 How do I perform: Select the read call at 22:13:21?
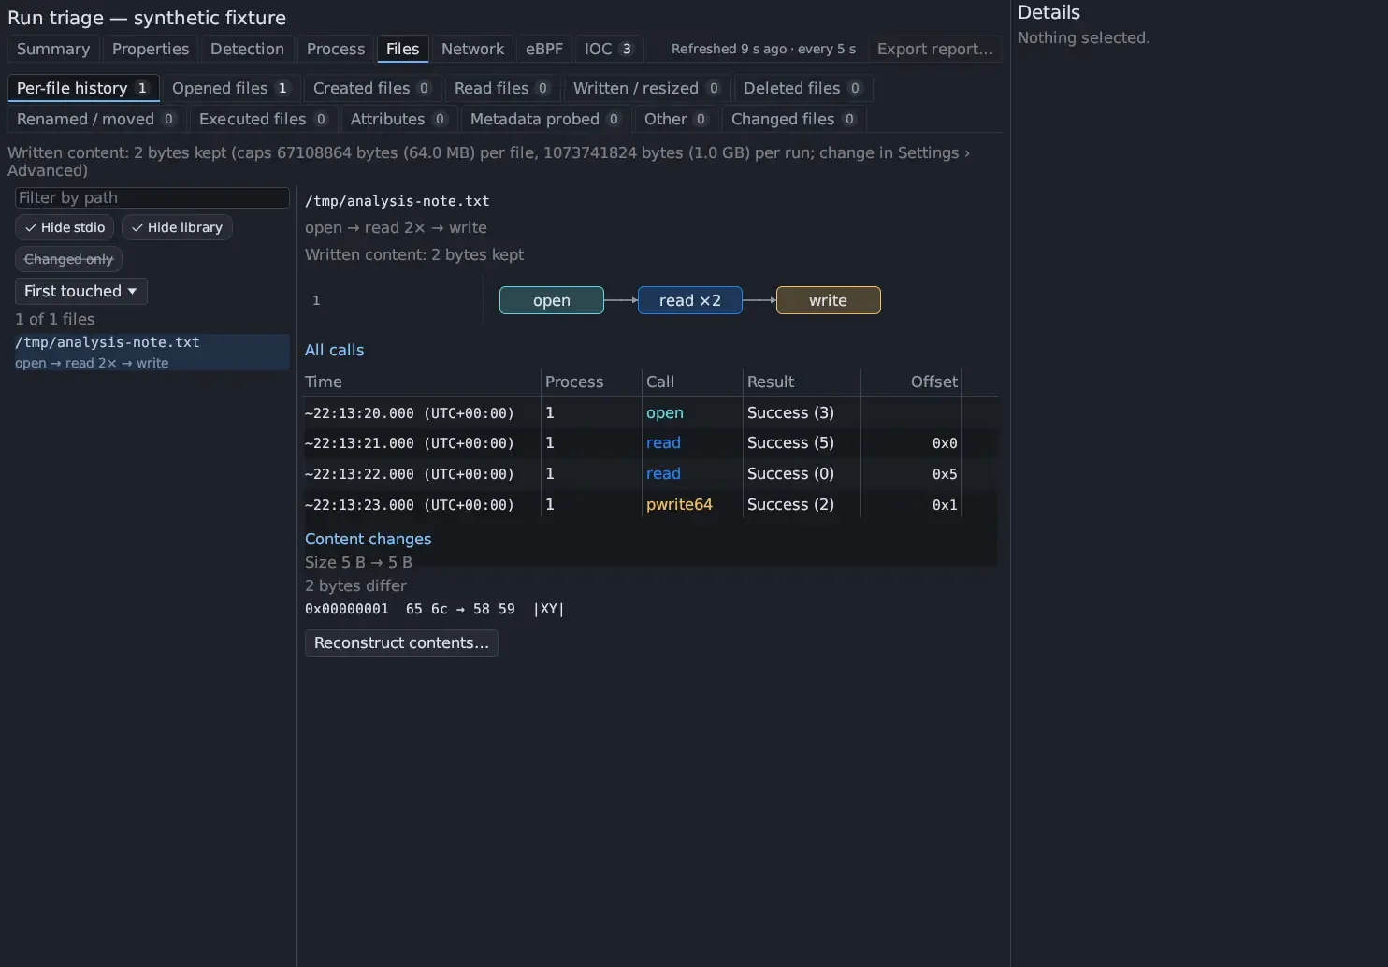pos(651,443)
